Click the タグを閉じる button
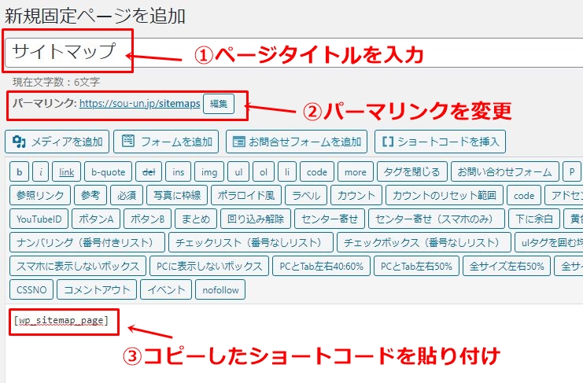 [x=412, y=171]
